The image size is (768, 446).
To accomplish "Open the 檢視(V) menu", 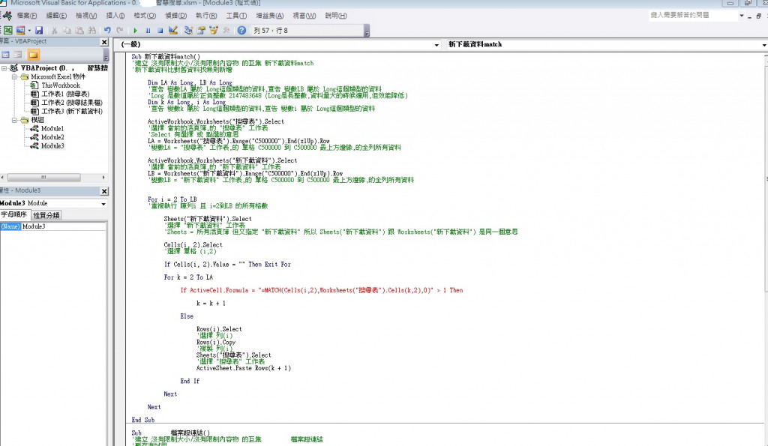I will pyautogui.click(x=86, y=16).
